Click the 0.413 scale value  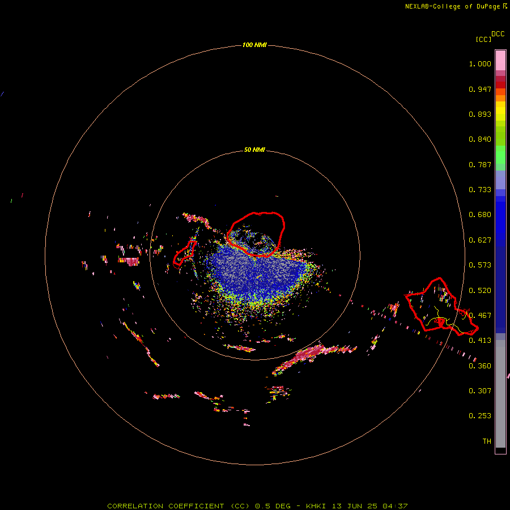coord(480,341)
